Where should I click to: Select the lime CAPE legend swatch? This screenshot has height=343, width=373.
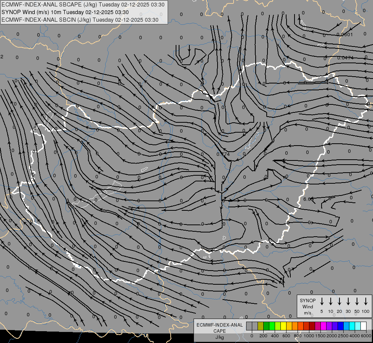pos(278,326)
